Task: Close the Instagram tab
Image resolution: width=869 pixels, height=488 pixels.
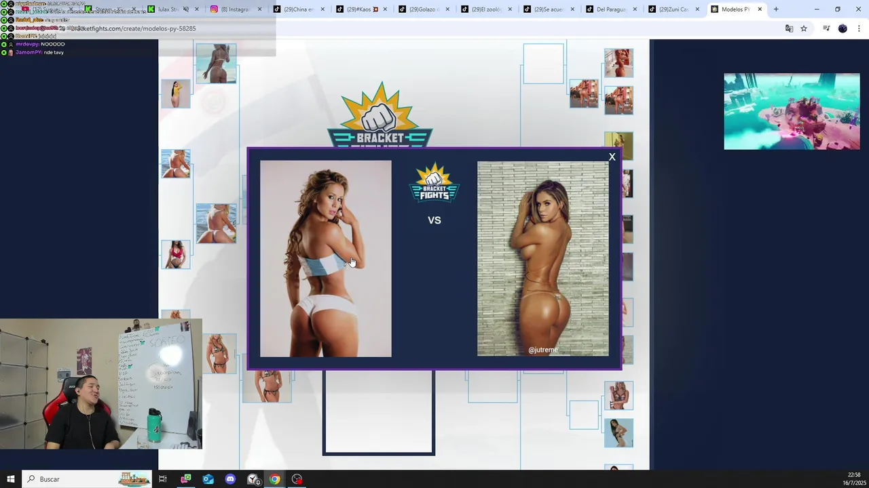Action: point(260,9)
